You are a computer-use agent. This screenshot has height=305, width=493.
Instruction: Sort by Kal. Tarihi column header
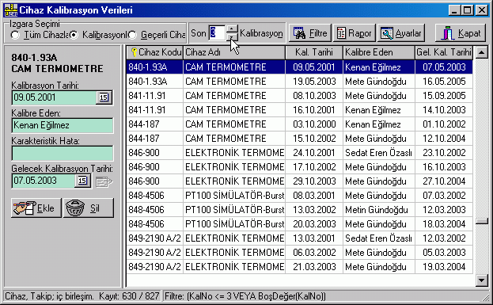coord(314,52)
